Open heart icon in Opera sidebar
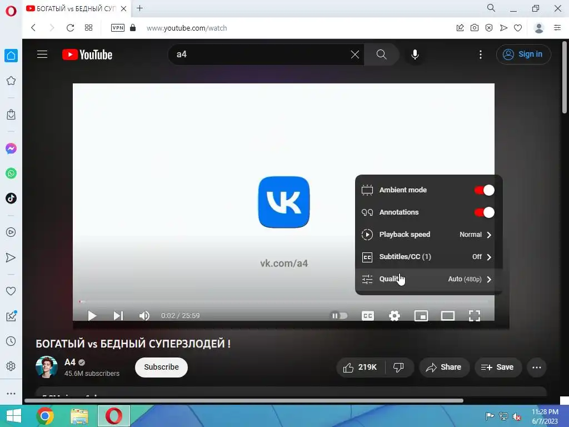 pos(11,291)
